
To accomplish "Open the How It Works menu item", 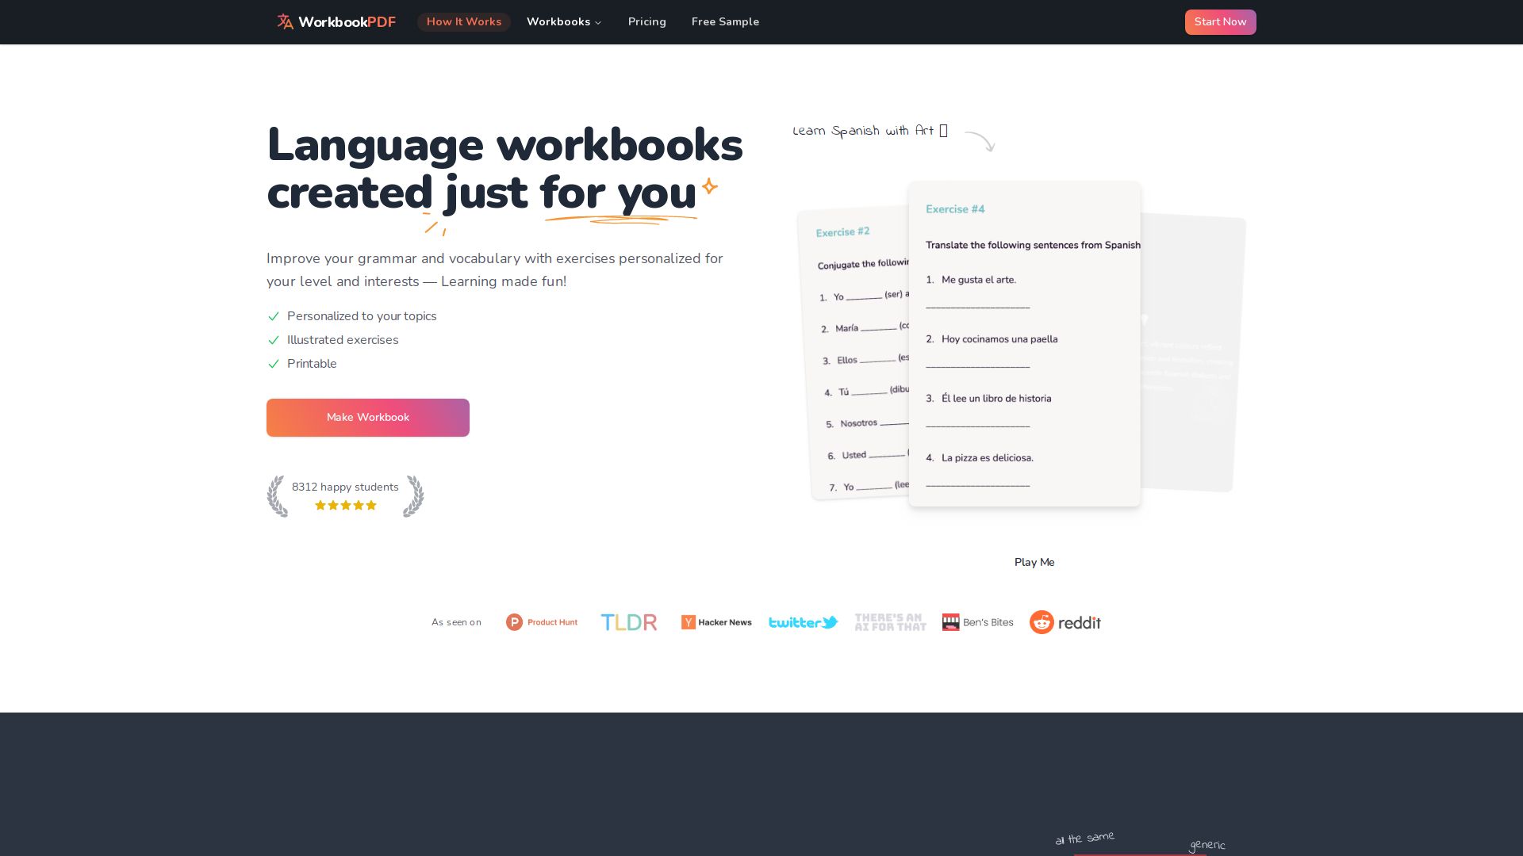I will (x=464, y=21).
